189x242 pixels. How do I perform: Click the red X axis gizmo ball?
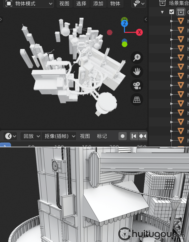pyautogui.click(x=139, y=32)
